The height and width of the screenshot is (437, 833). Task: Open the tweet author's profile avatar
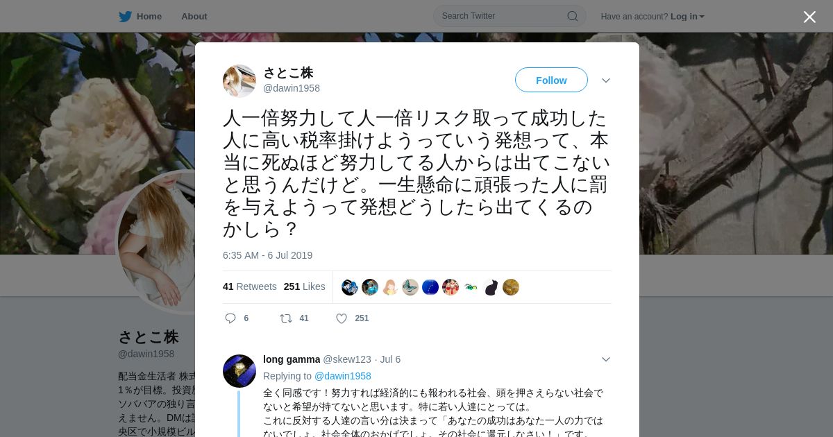[x=239, y=81]
